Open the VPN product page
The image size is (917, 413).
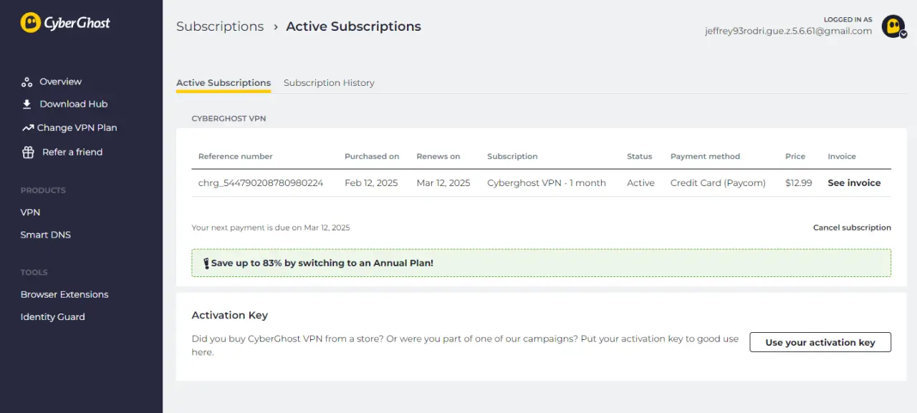[30, 213]
